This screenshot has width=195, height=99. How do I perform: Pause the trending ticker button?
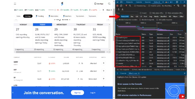coord(103,10)
